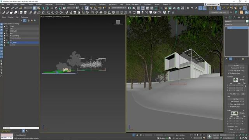Select the Rotate tool in toolbar
The height and width of the screenshot is (140, 249).
[56, 8]
